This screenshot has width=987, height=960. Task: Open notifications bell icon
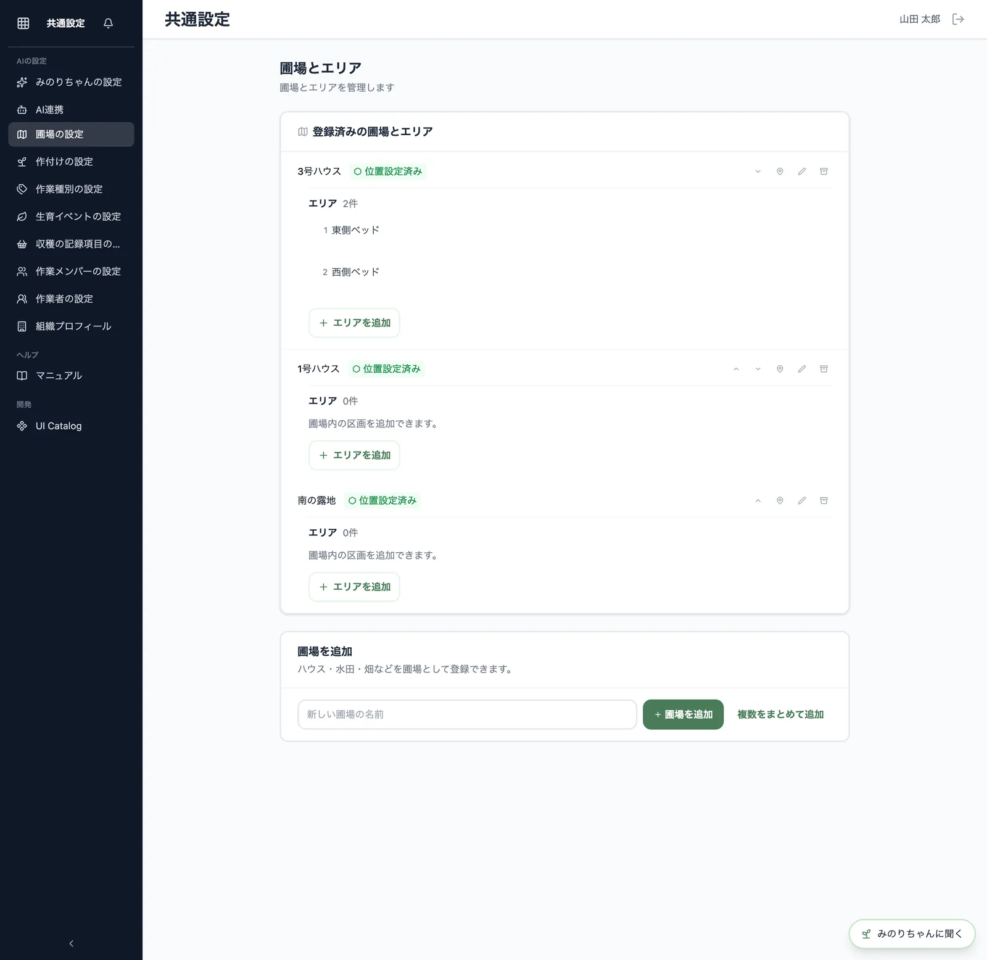coord(108,23)
